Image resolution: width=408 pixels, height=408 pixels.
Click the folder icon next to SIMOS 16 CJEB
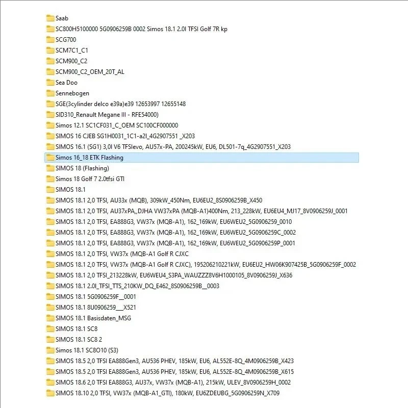click(x=50, y=136)
